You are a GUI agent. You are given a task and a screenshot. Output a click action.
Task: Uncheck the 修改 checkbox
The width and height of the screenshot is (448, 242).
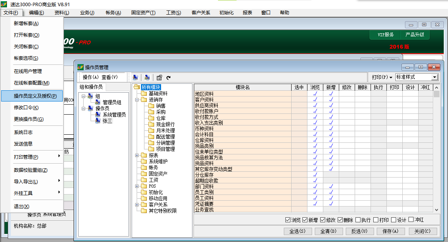[x=323, y=220]
